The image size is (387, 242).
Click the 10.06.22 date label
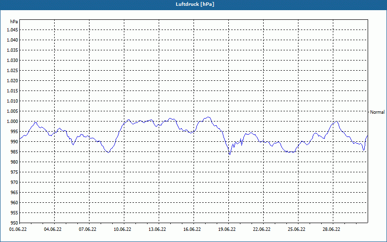tap(122, 229)
